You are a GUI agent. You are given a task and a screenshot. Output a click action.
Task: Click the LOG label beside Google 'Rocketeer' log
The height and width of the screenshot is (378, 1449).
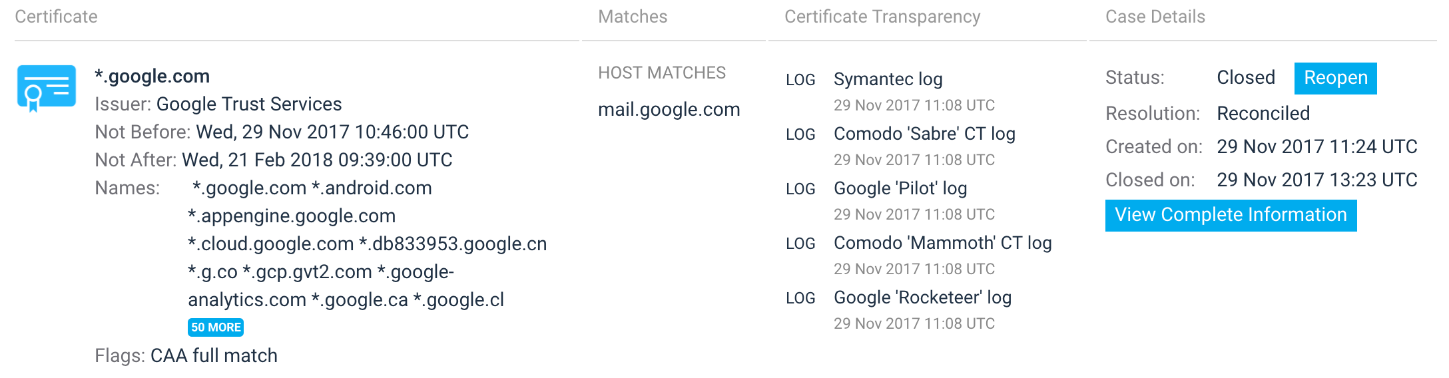click(x=800, y=298)
